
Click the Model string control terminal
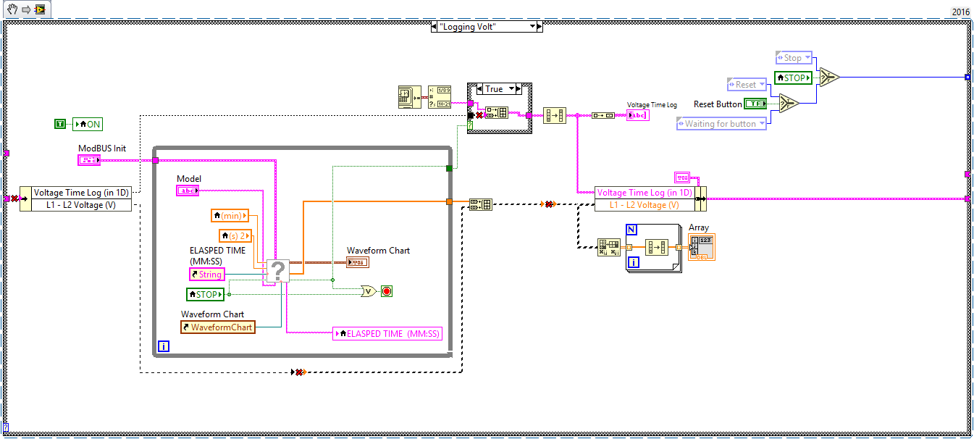point(188,190)
